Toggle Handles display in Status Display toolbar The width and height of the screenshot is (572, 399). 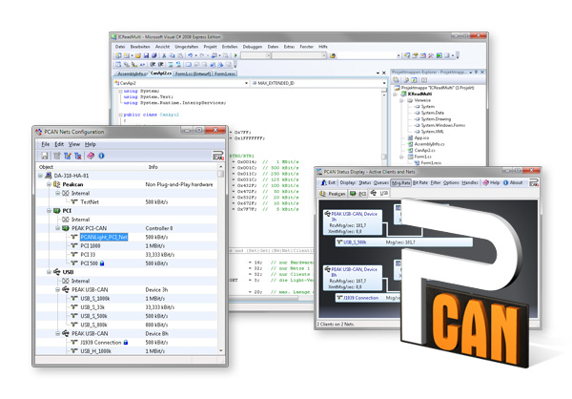(470, 182)
